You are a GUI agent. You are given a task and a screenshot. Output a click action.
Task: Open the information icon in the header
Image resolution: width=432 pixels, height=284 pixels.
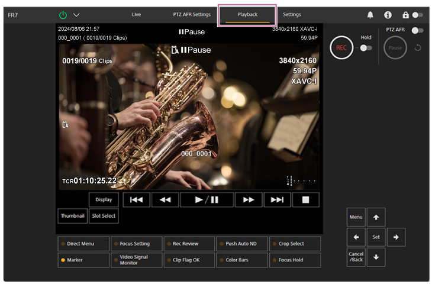388,15
